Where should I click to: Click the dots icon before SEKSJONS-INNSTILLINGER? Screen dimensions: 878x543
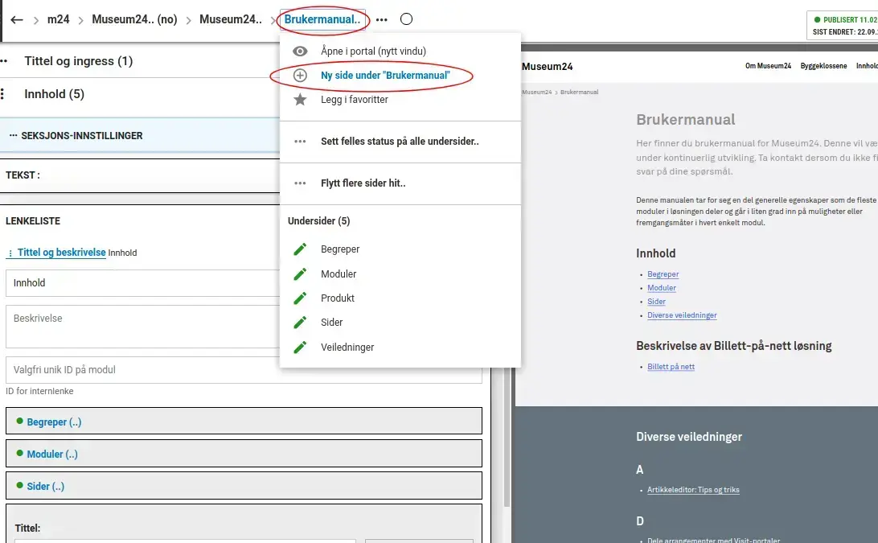pyautogui.click(x=14, y=136)
